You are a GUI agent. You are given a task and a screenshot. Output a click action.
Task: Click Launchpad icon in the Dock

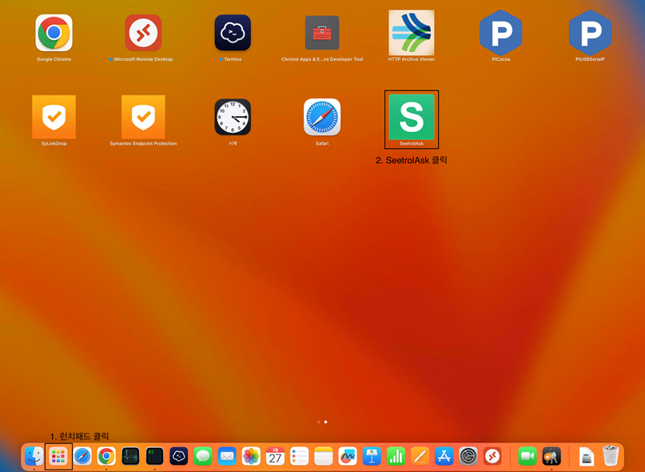click(58, 456)
